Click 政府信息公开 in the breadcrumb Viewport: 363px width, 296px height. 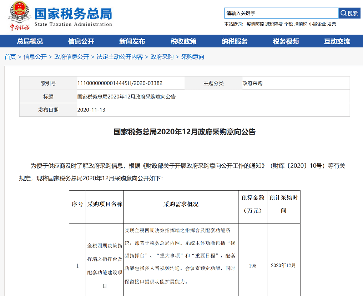[71, 57]
